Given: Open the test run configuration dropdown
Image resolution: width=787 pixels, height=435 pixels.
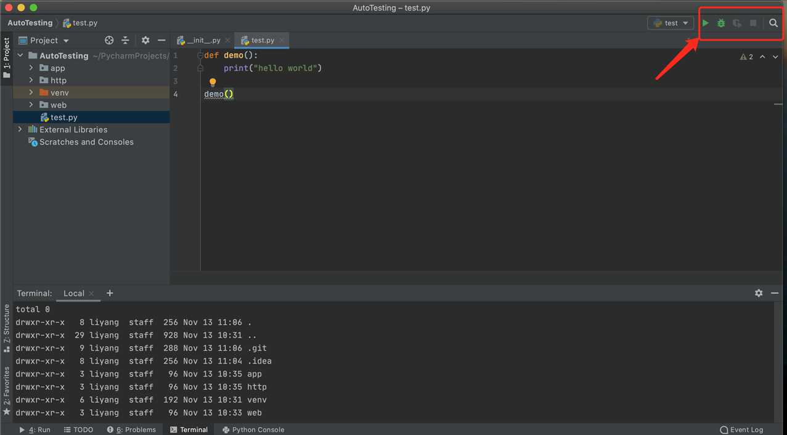Looking at the screenshot, I should (671, 23).
